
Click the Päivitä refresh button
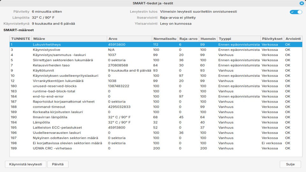tap(58, 164)
